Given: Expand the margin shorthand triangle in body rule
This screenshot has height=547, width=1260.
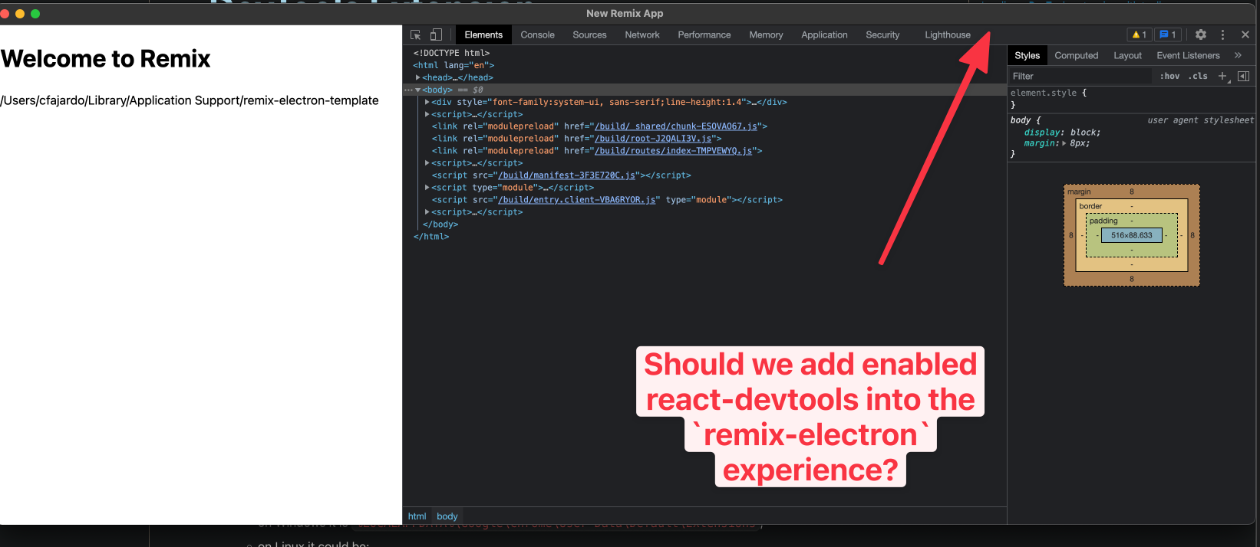Looking at the screenshot, I should click(1064, 143).
